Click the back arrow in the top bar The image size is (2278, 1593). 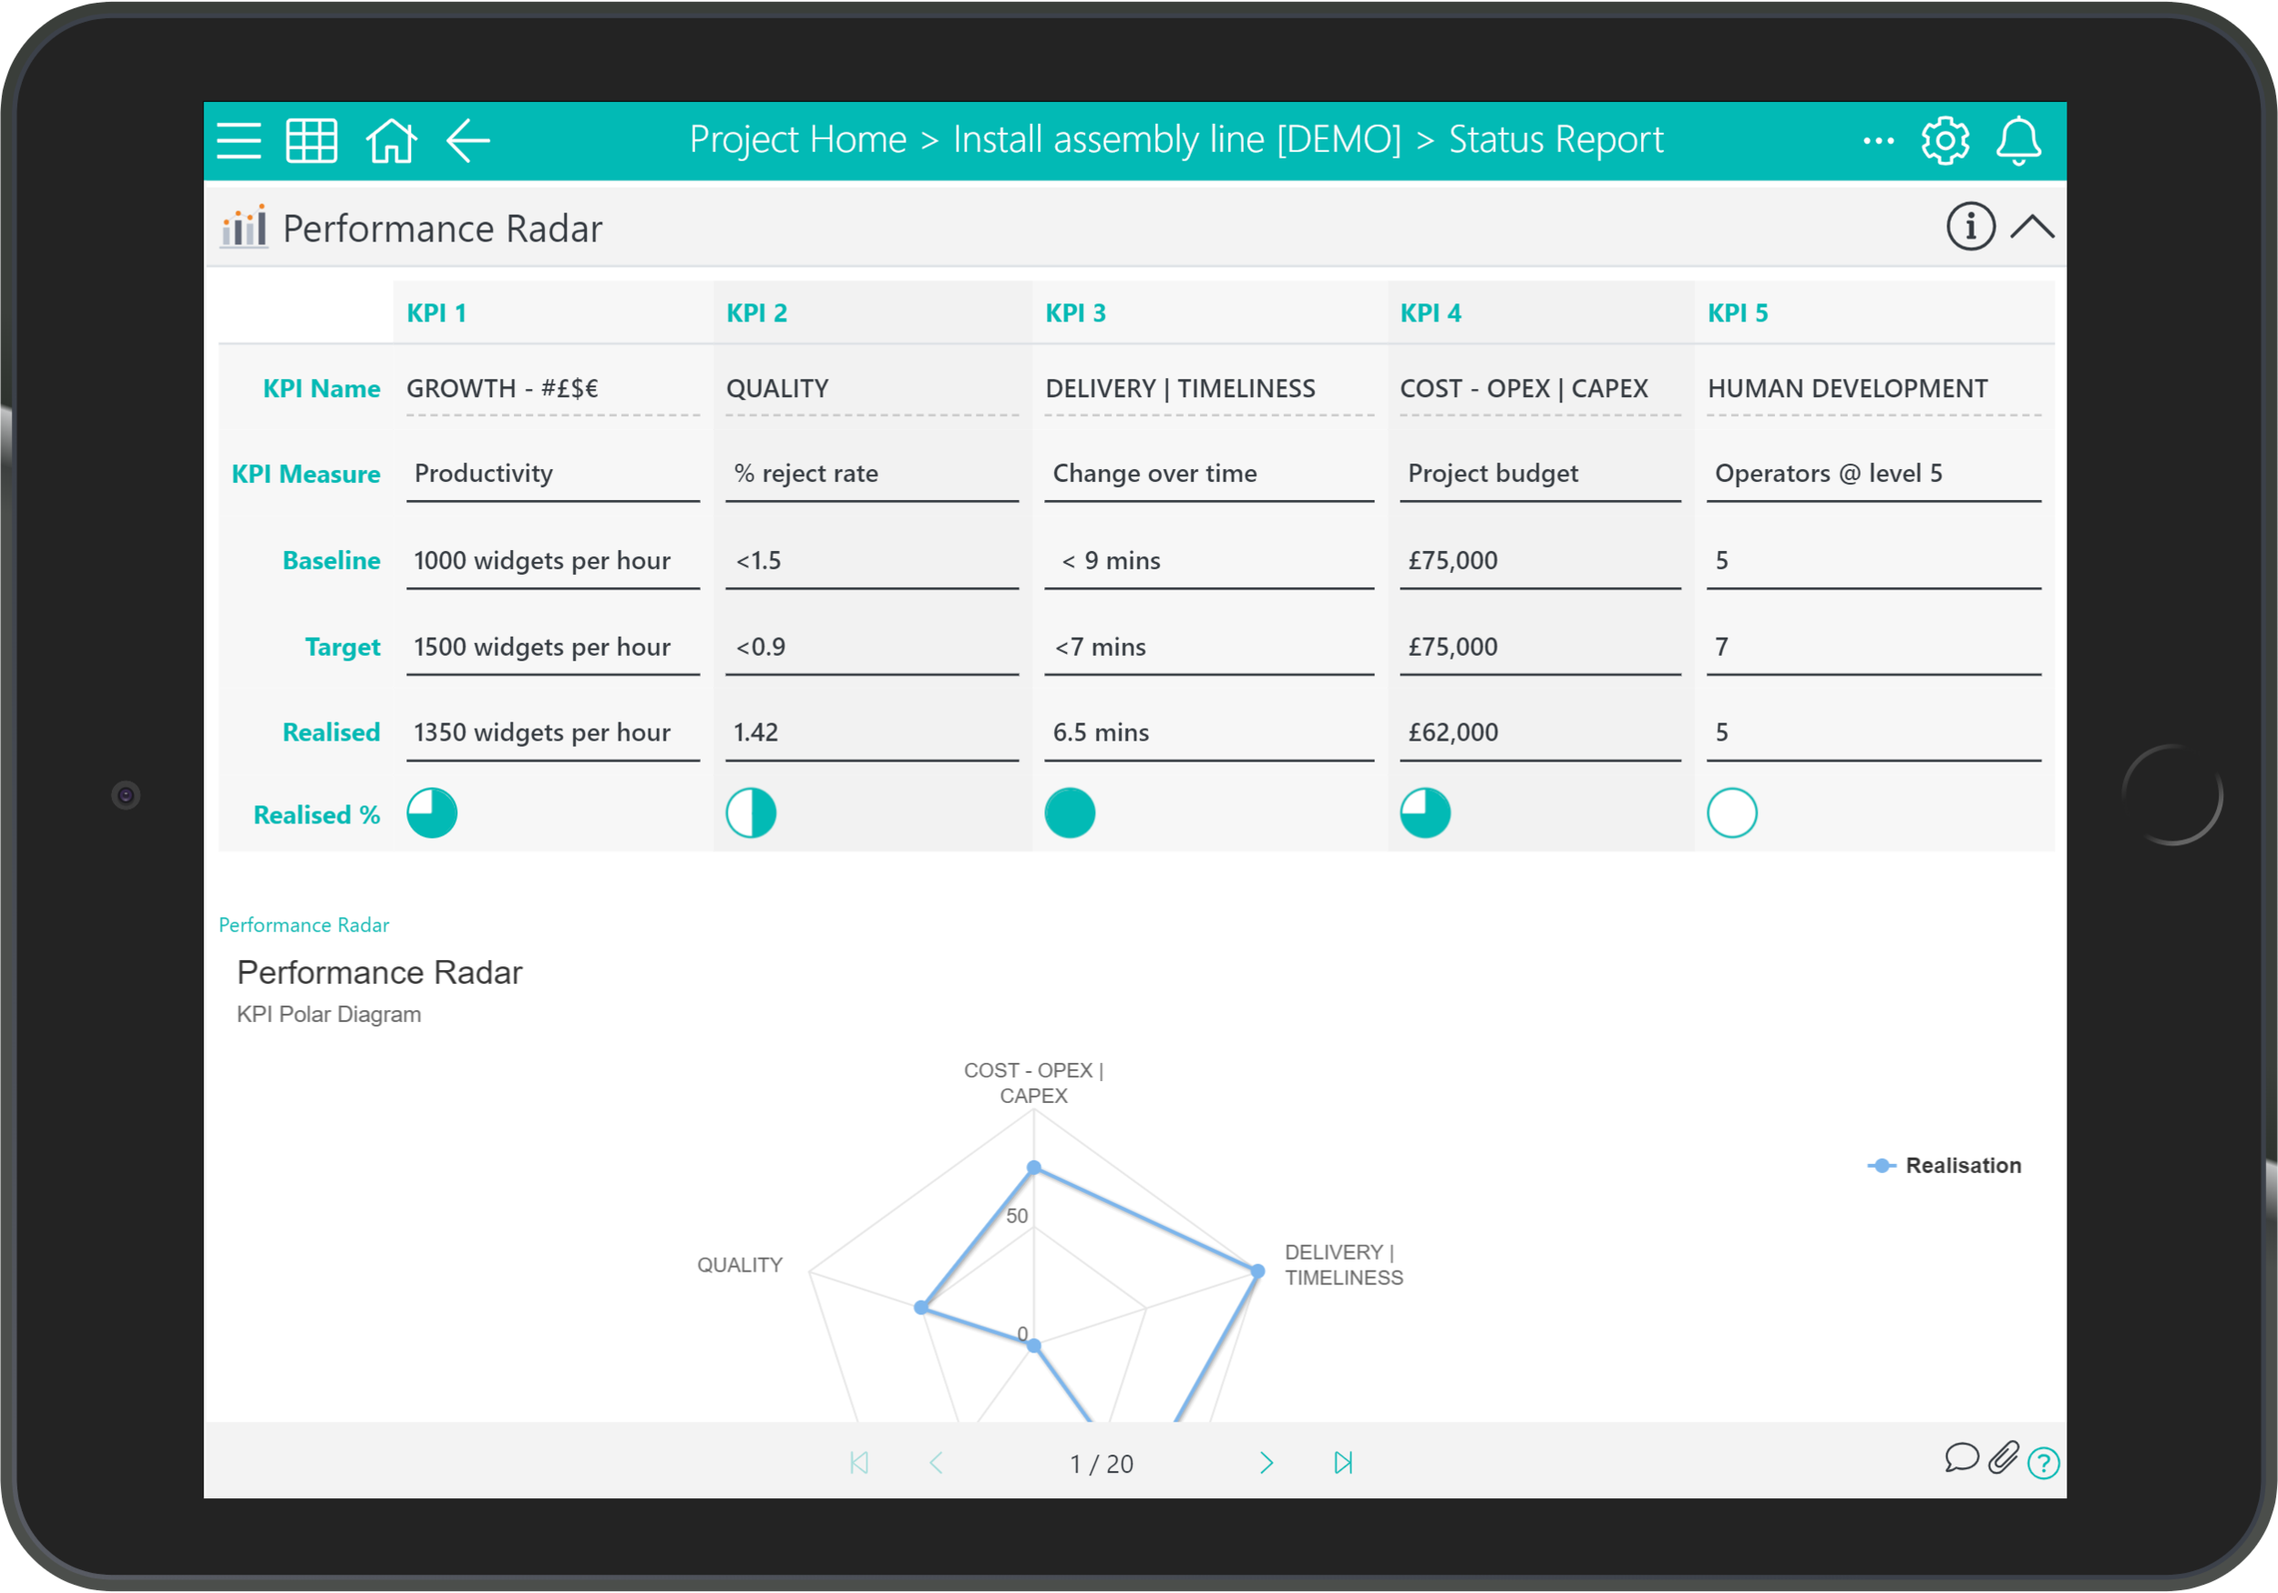coord(468,142)
